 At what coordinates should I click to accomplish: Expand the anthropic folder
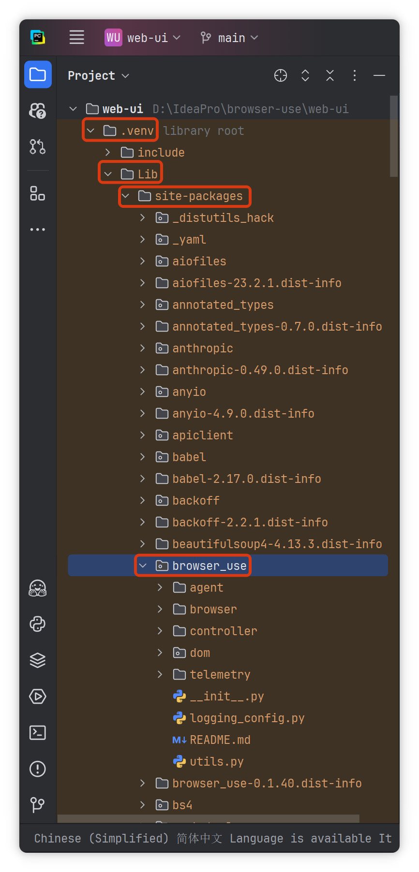point(143,348)
